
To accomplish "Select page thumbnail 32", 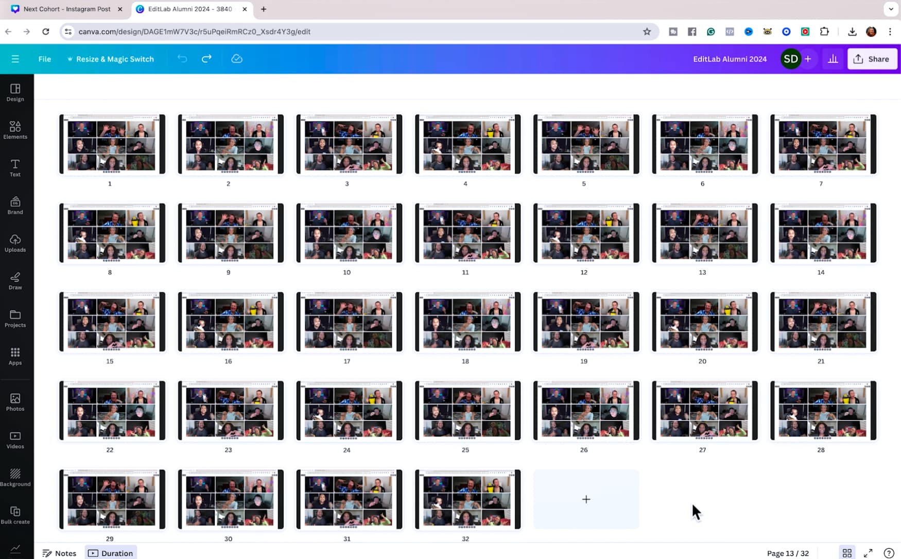I will click(467, 499).
